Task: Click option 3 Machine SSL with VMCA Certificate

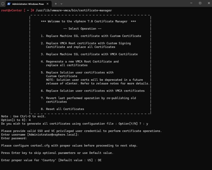Action: click(x=89, y=54)
